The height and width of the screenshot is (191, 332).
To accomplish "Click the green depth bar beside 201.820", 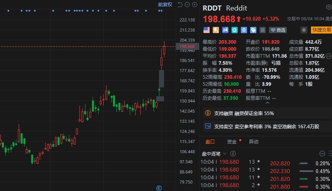I will 304,179.
